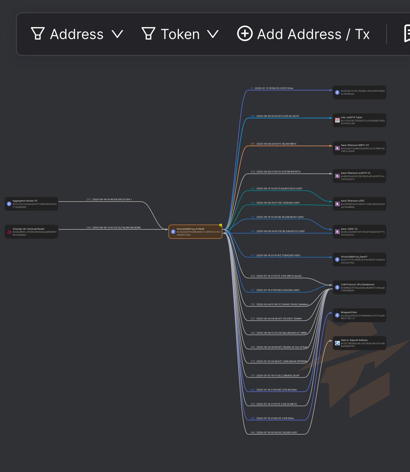Click the Lido wstETH Token node icon
The width and height of the screenshot is (410, 472).
337,120
